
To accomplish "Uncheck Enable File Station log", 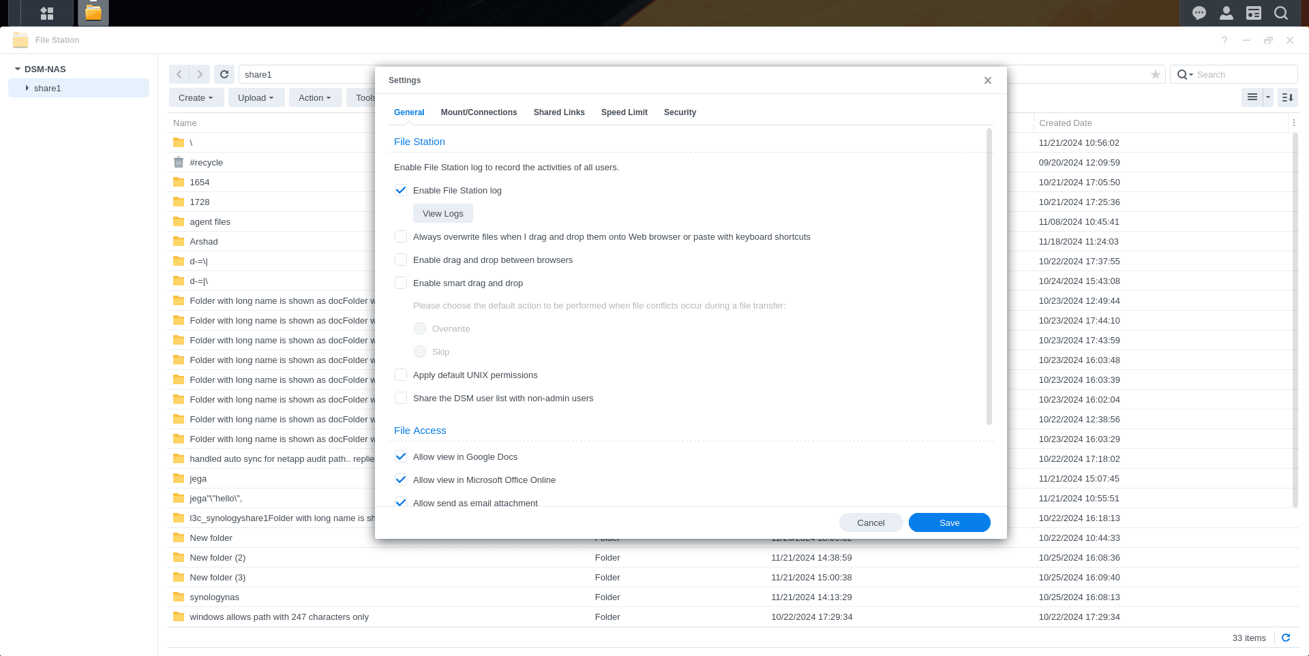I will pos(400,190).
